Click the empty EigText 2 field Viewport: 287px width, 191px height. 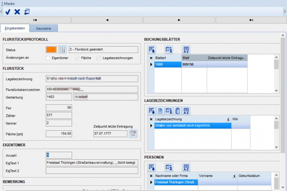click(x=92, y=171)
